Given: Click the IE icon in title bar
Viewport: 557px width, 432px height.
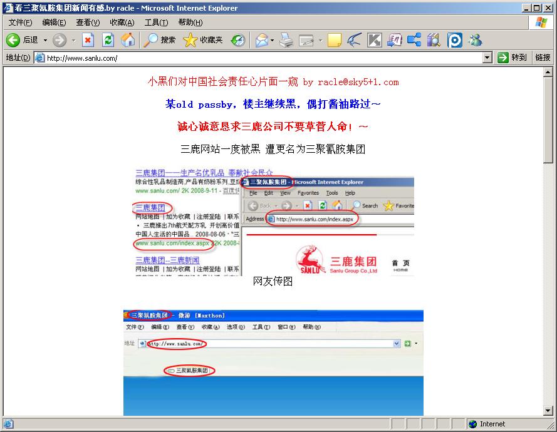Looking at the screenshot, I should click(x=8, y=8).
